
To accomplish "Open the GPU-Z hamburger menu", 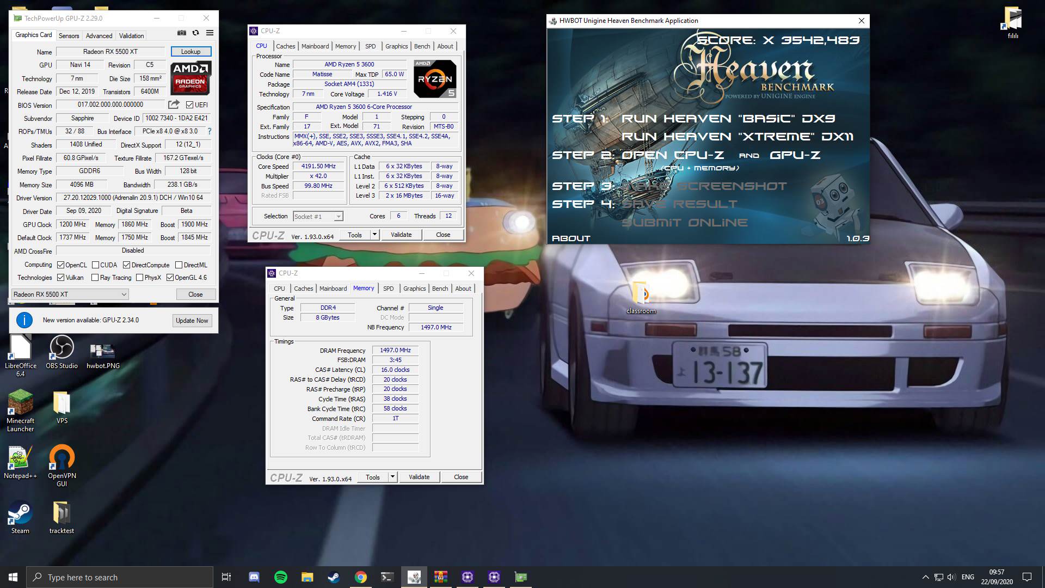I will click(x=210, y=33).
